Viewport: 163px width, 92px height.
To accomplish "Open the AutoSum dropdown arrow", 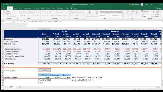I will click(x=150, y=11).
